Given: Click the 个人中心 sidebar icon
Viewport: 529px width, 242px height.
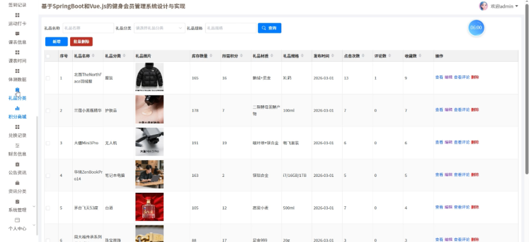Looking at the screenshot, I should 17,220.
